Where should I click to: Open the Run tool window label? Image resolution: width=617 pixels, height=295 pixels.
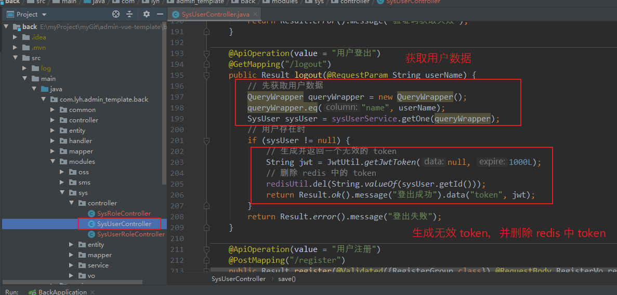[12, 292]
